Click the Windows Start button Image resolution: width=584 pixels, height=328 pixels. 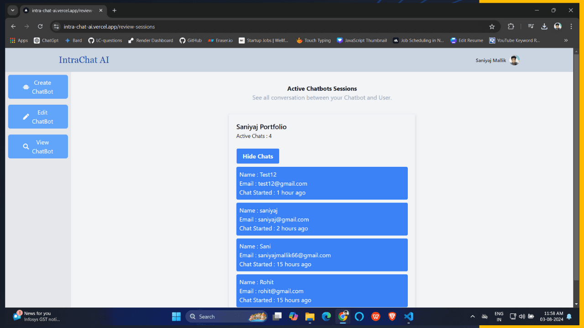[176, 317]
